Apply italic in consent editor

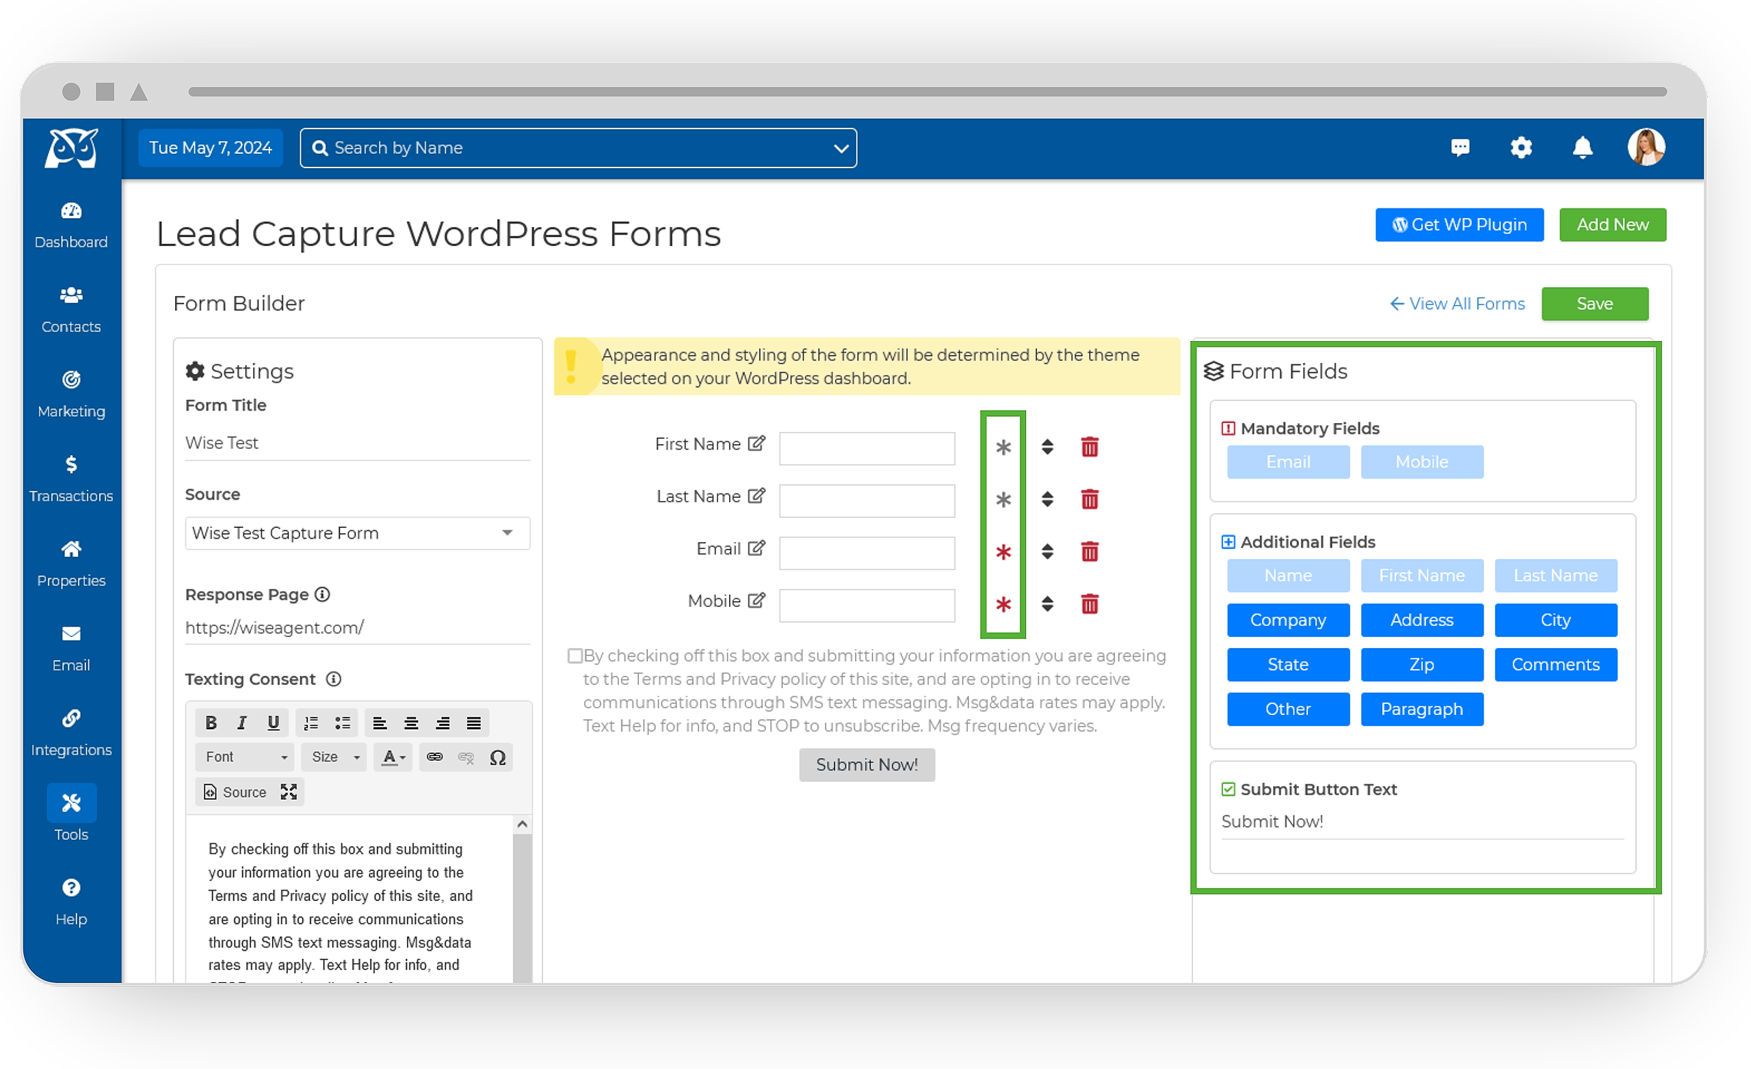click(x=241, y=723)
